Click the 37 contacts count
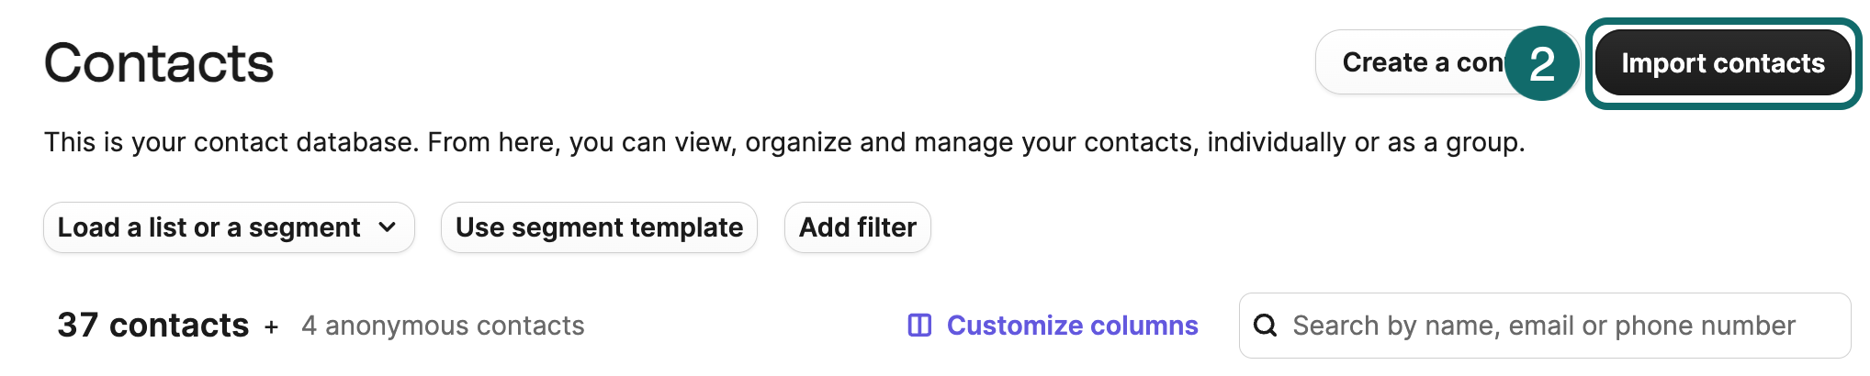Viewport: 1870px width, 376px height. tap(152, 326)
